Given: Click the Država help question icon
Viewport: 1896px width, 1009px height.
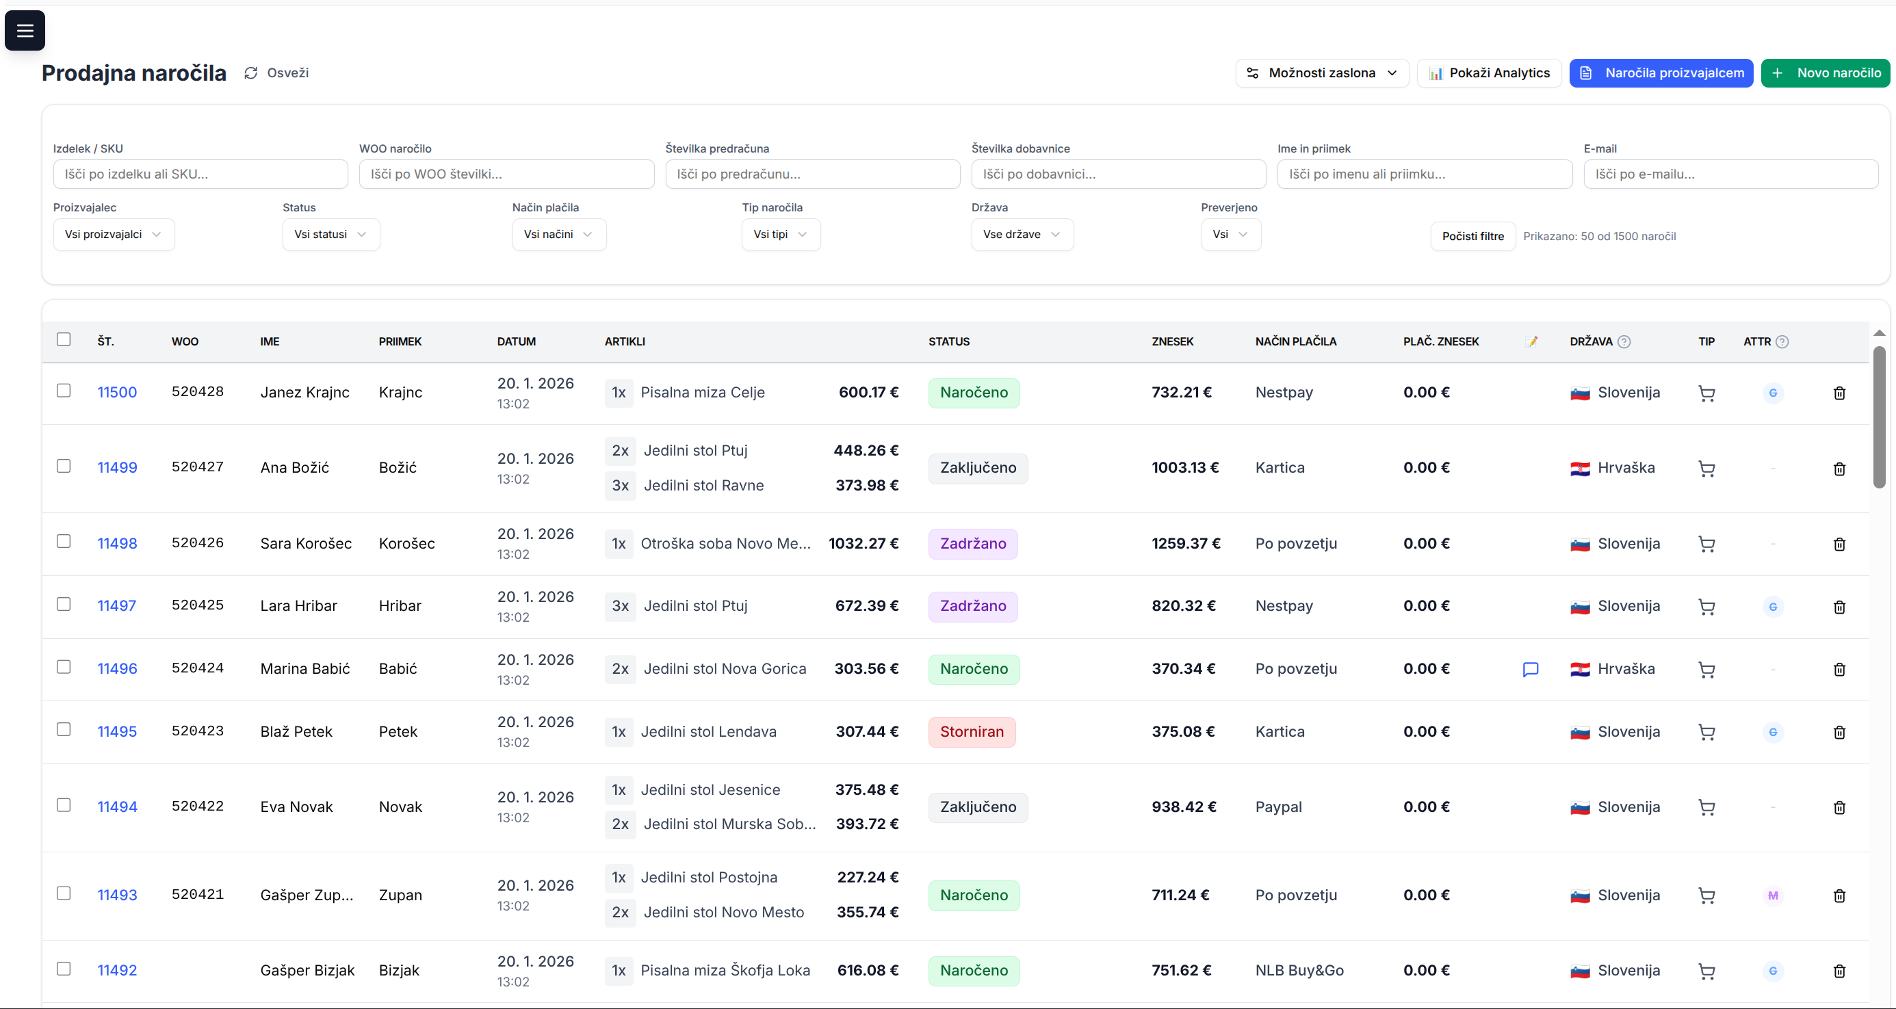Looking at the screenshot, I should 1624,341.
